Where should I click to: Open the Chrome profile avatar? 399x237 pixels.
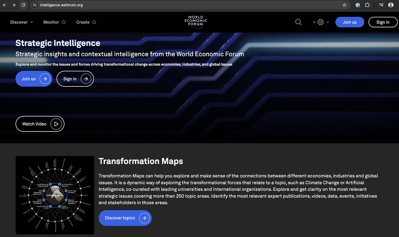(391, 5)
